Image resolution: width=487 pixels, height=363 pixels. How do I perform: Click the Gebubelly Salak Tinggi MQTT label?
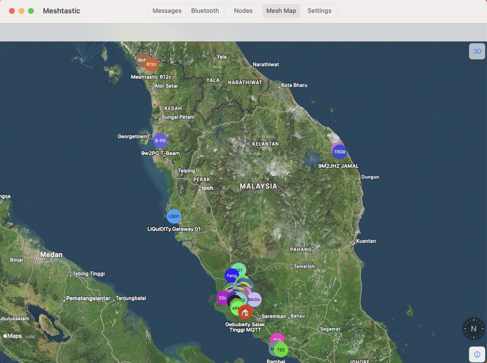click(245, 327)
